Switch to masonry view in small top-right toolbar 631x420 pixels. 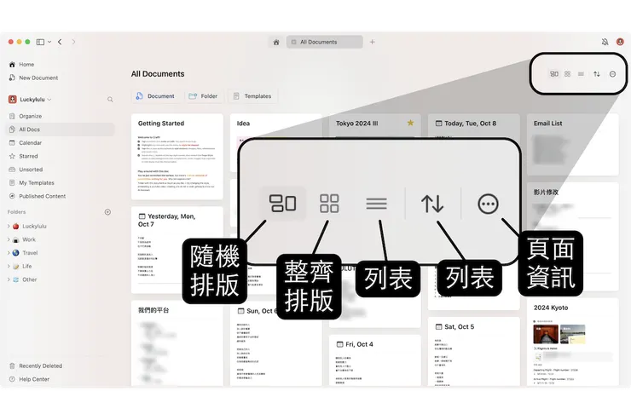[x=554, y=74]
